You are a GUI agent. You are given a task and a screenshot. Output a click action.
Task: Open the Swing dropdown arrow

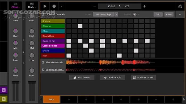pos(138,14)
